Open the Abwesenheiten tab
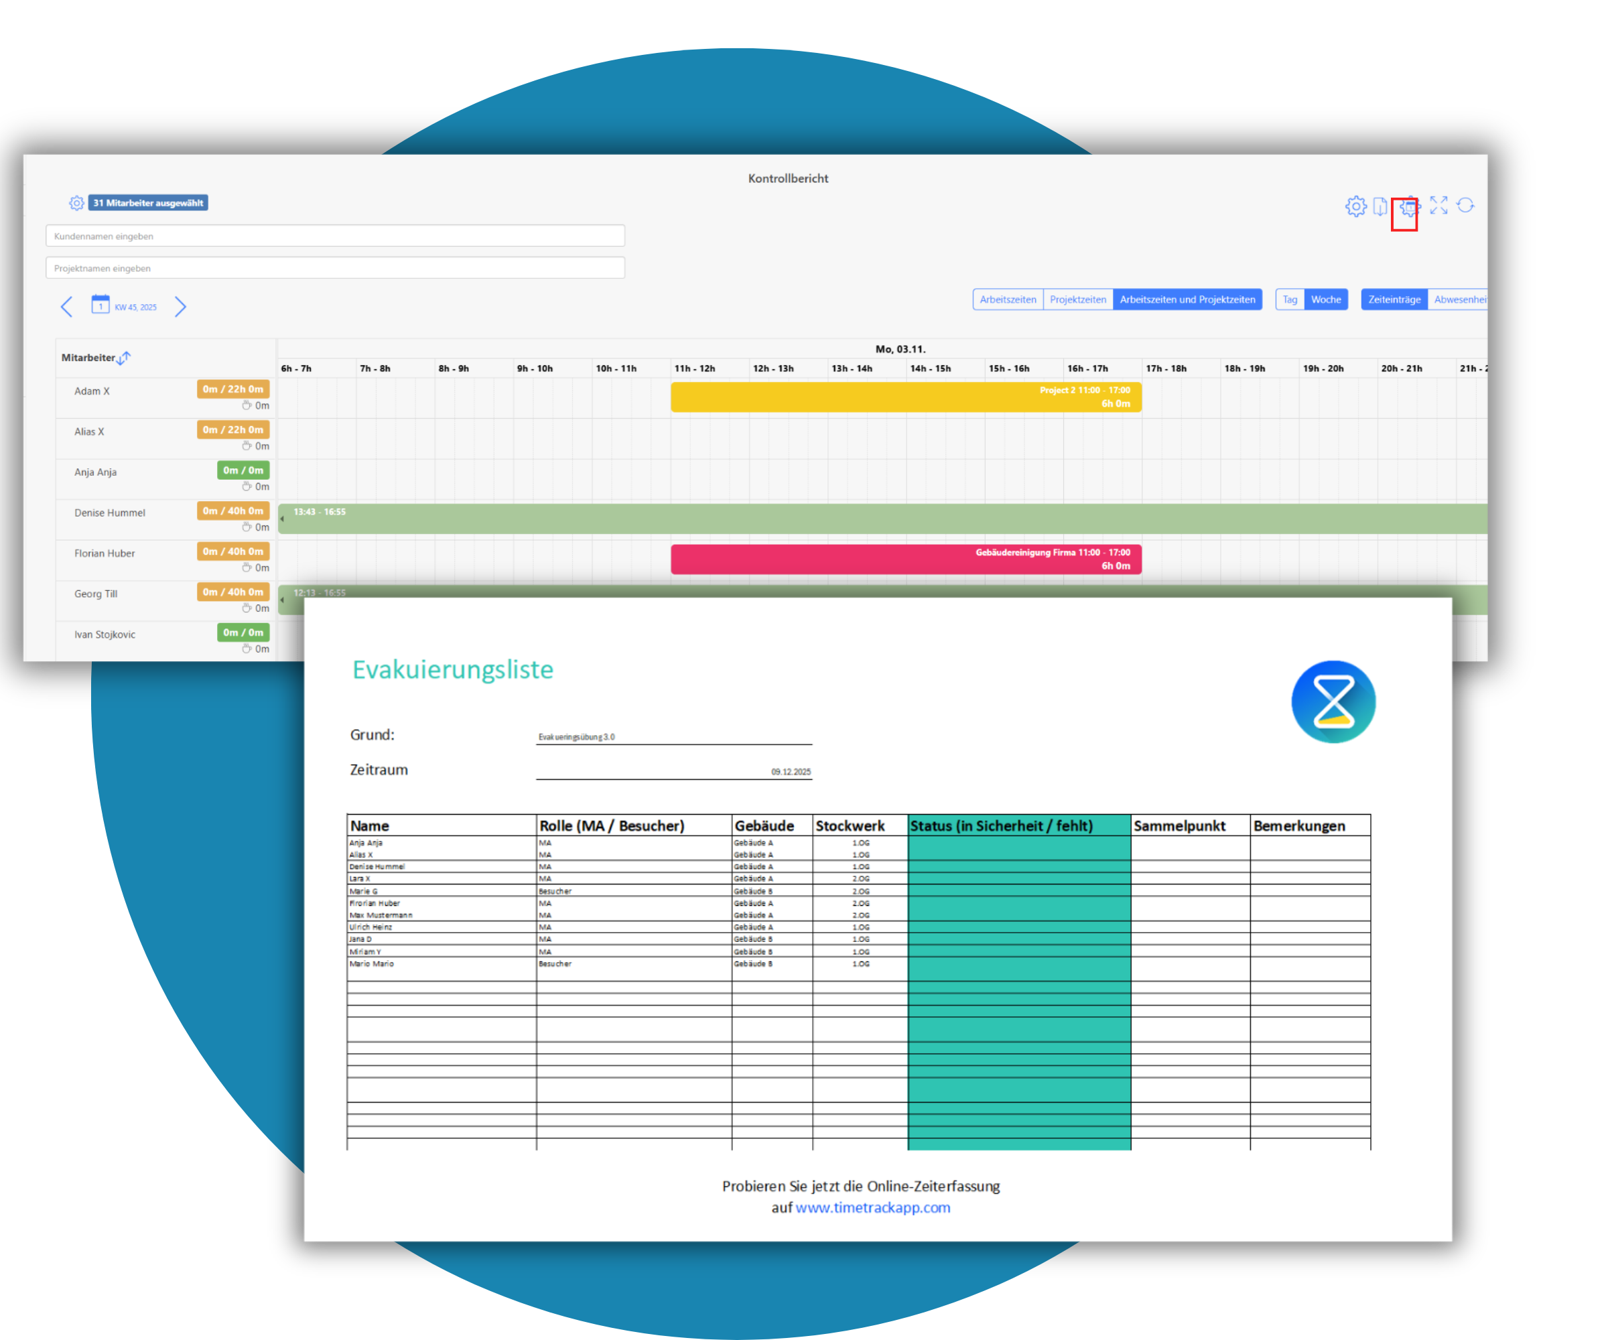The image size is (1608, 1340). point(1459,299)
